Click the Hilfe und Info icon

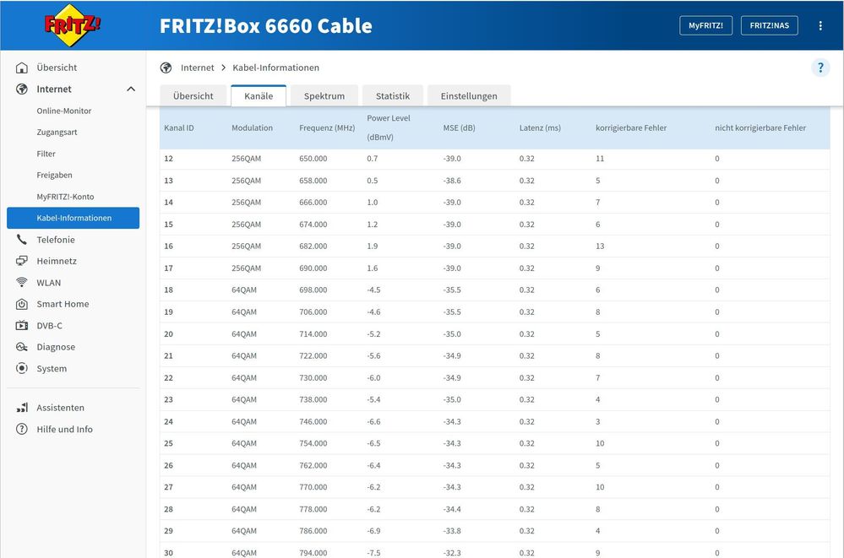[21, 429]
